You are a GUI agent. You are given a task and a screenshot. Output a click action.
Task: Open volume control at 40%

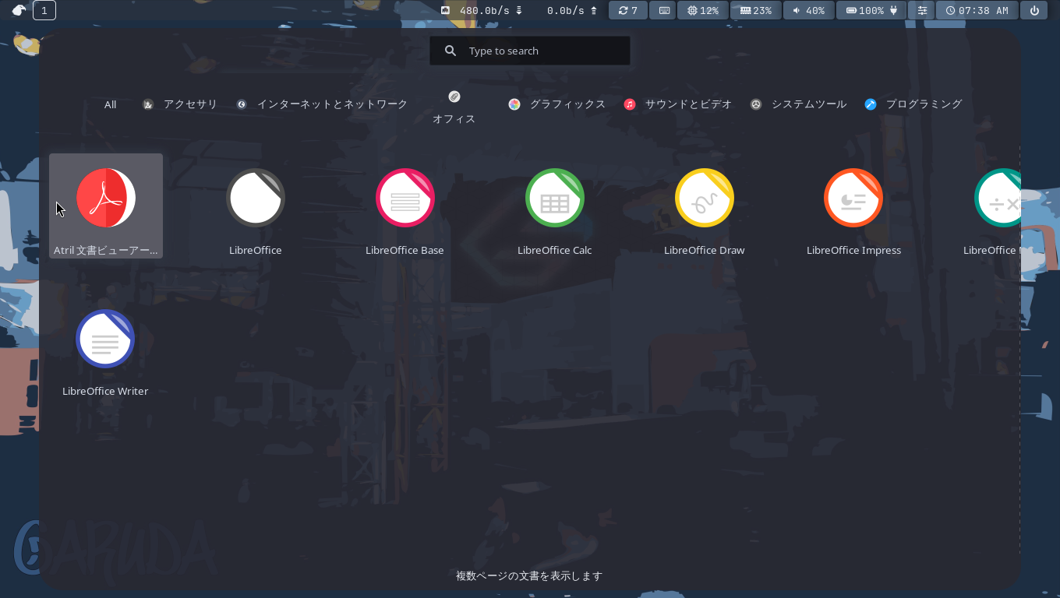click(x=808, y=10)
